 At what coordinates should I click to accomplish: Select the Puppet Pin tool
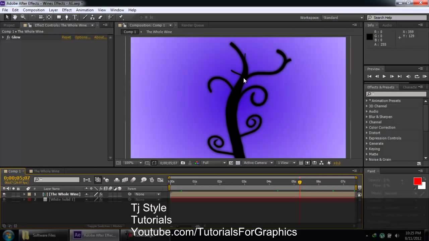pyautogui.click(x=121, y=17)
